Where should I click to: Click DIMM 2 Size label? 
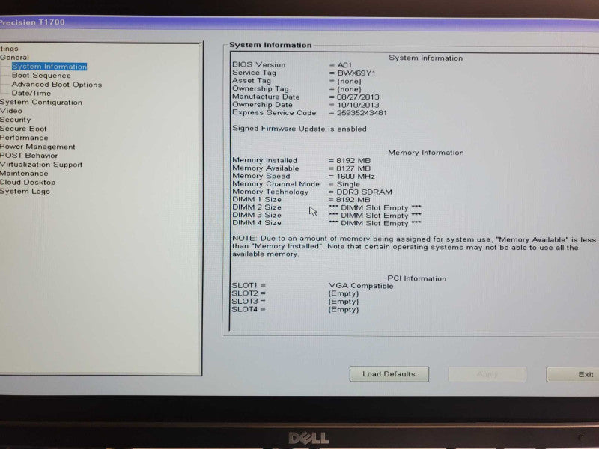[257, 207]
